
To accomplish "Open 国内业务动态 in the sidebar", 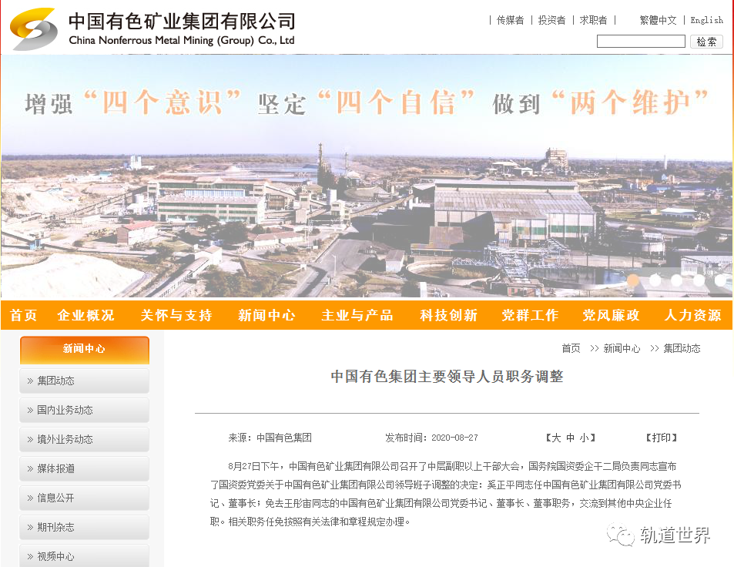I will [85, 410].
